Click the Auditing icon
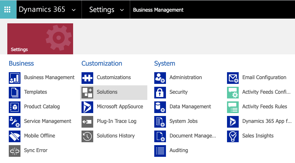 pos(160,151)
